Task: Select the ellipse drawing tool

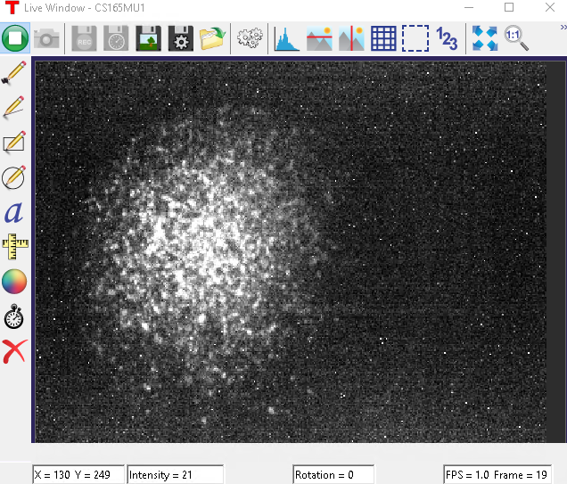Action: [x=14, y=177]
